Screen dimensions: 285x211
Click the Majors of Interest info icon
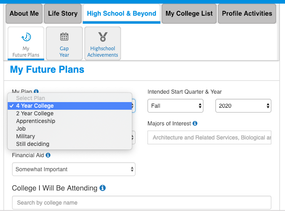pos(195,123)
